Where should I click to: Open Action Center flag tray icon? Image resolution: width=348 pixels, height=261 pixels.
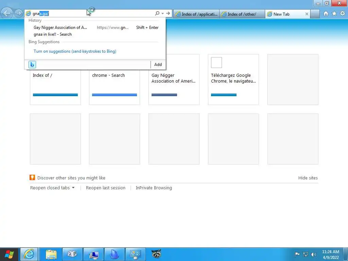click(297, 254)
